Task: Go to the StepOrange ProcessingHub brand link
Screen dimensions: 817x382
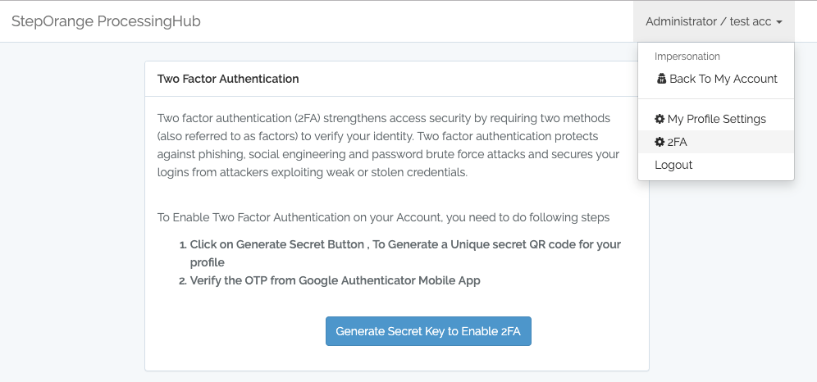Action: 106,21
